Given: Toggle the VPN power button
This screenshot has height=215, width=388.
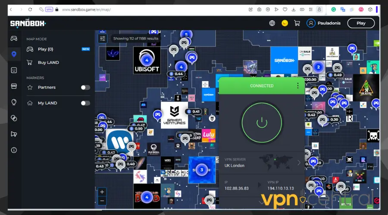Looking at the screenshot, I should (x=262, y=123).
